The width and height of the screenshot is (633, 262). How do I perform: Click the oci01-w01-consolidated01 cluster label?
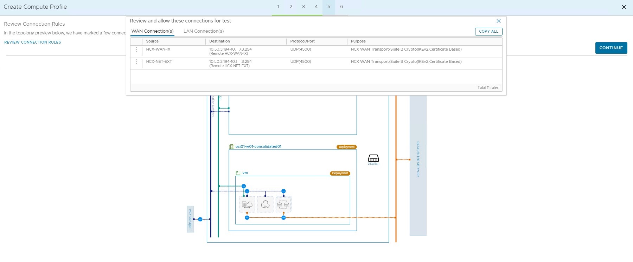pos(258,146)
